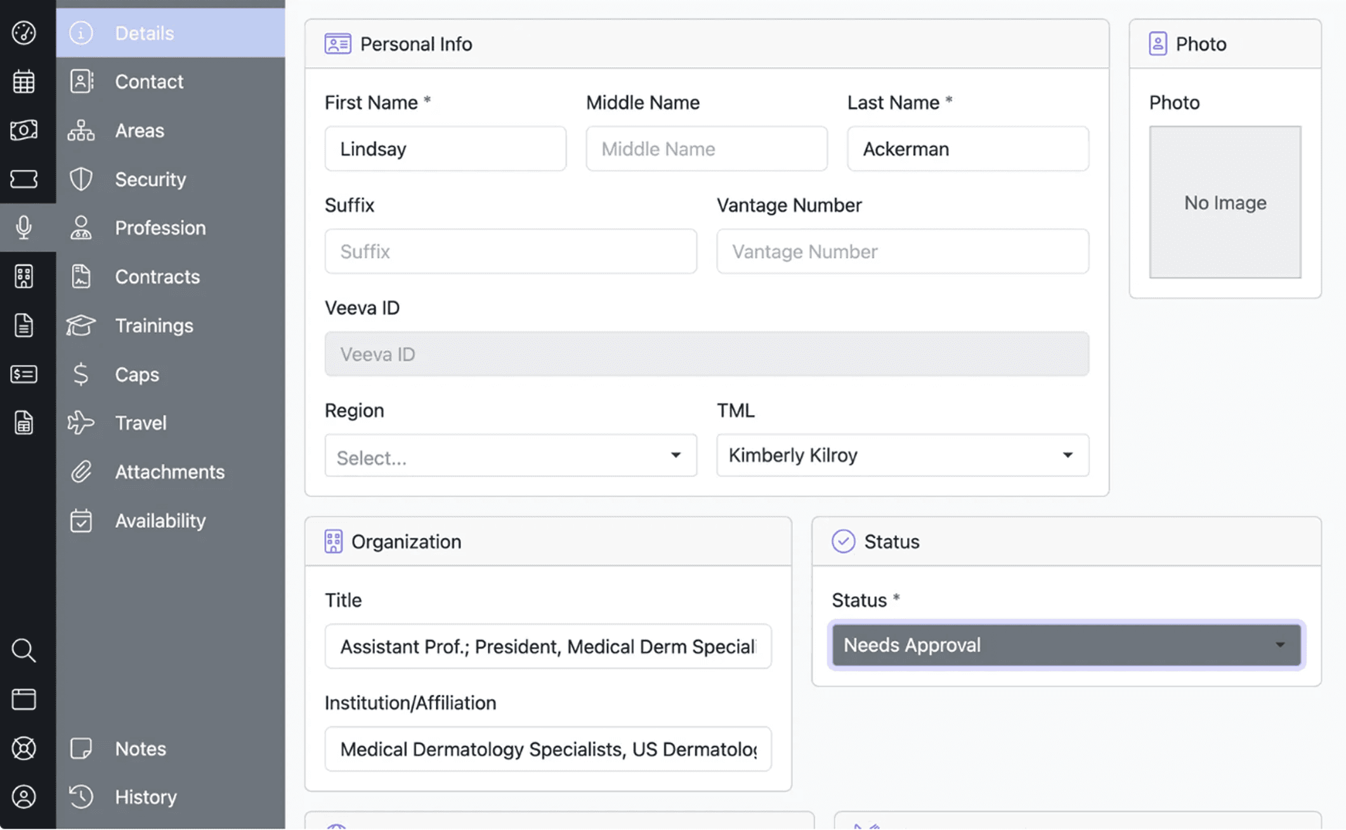Click the money banknote icon in rail
Viewport: 1346px width, 830px height.
click(24, 130)
